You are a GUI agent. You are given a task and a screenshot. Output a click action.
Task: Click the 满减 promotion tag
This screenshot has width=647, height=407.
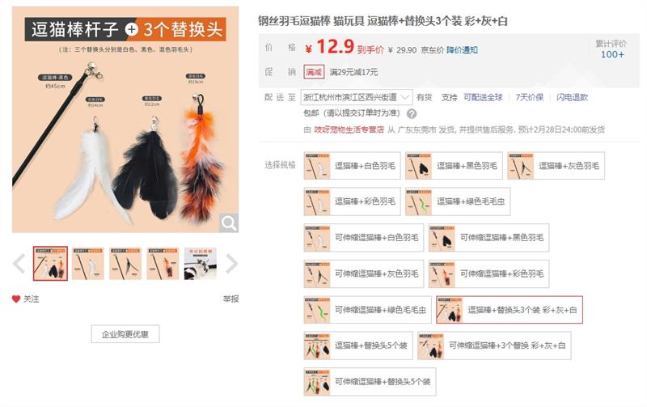(x=314, y=72)
